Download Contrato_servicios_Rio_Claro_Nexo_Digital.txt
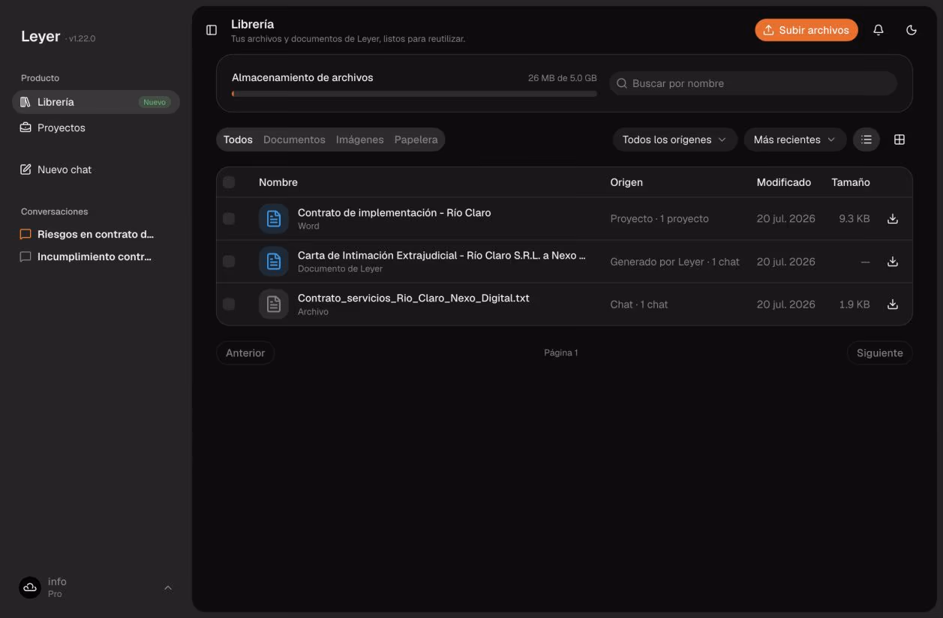The image size is (943, 618). 892,304
